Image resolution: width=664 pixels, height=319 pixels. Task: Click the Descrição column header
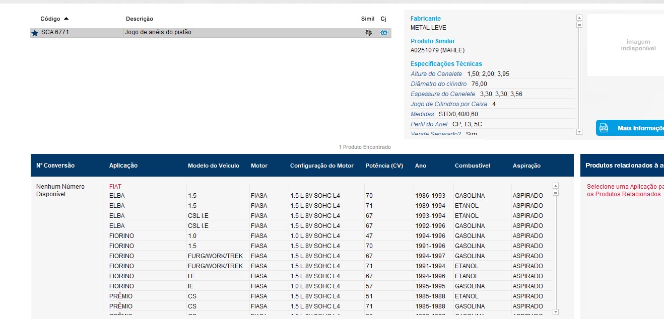pos(140,19)
